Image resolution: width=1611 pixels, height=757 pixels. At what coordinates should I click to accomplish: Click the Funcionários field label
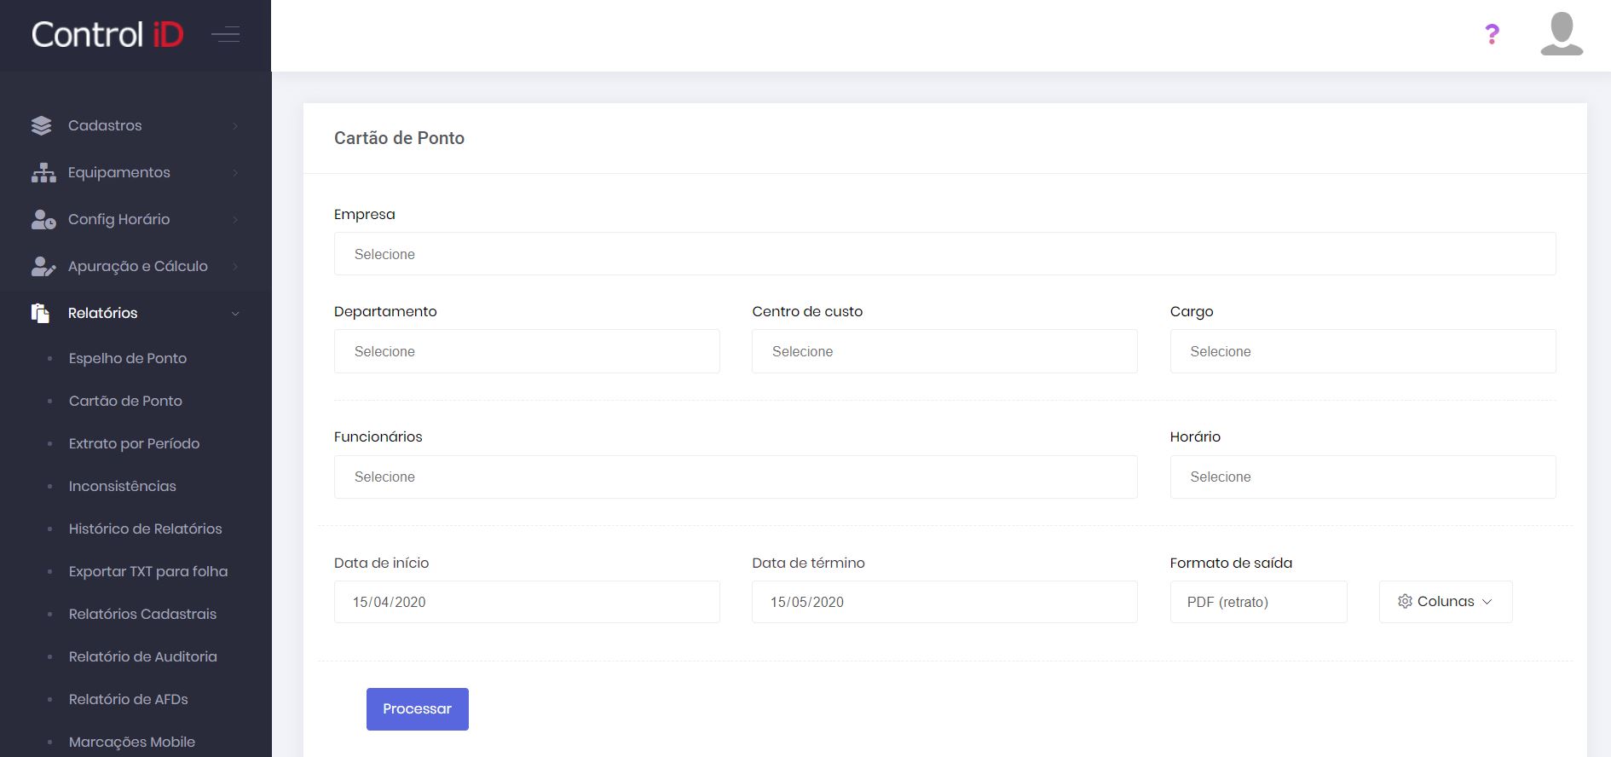378,436
